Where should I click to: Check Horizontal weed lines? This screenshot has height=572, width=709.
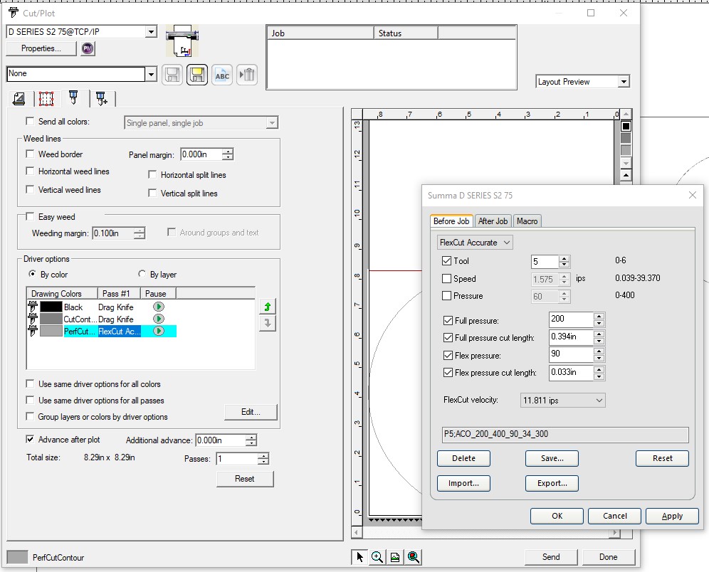(x=30, y=171)
